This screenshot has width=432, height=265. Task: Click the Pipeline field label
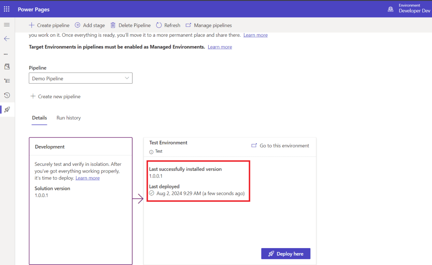coord(38,68)
